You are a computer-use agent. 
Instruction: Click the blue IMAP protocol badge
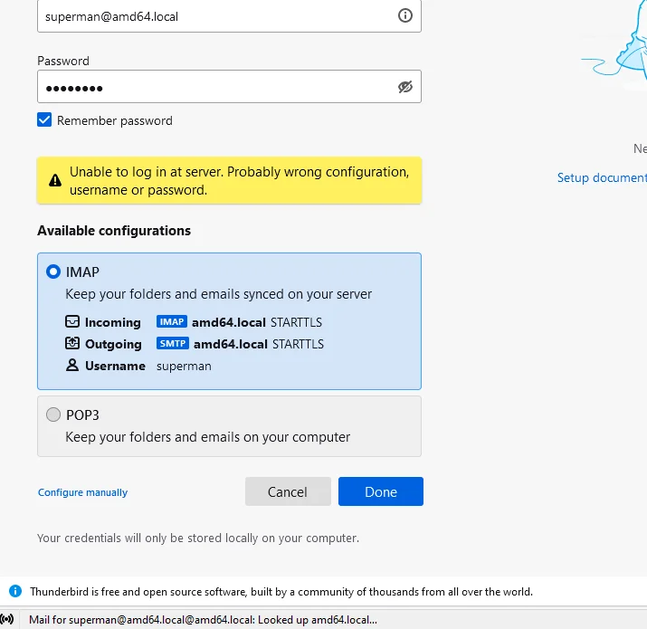(171, 322)
